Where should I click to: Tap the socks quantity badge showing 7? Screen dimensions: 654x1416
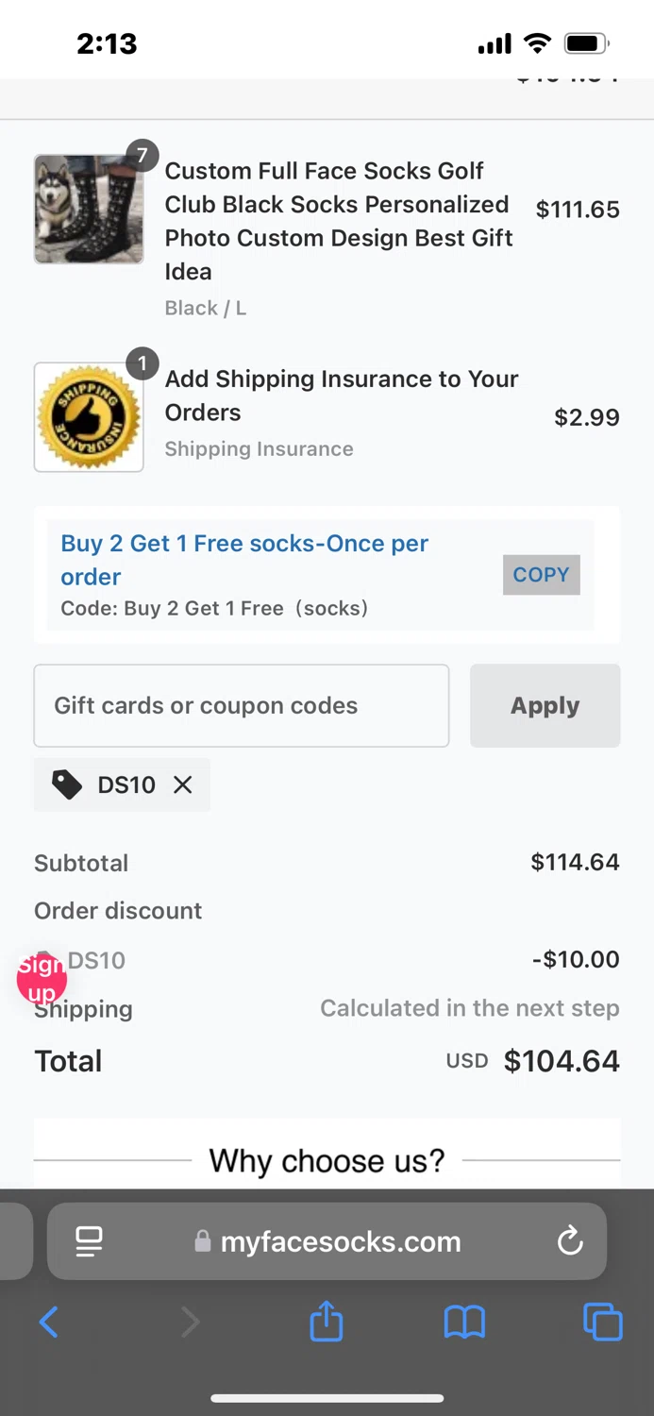(x=143, y=155)
